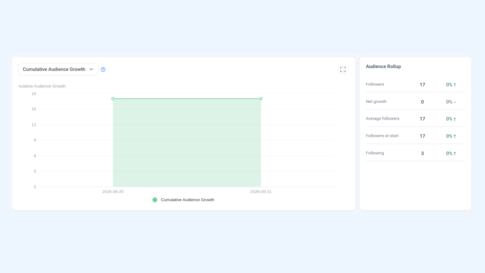Click the Average followers up-arrow icon
The width and height of the screenshot is (485, 273).
tap(455, 119)
